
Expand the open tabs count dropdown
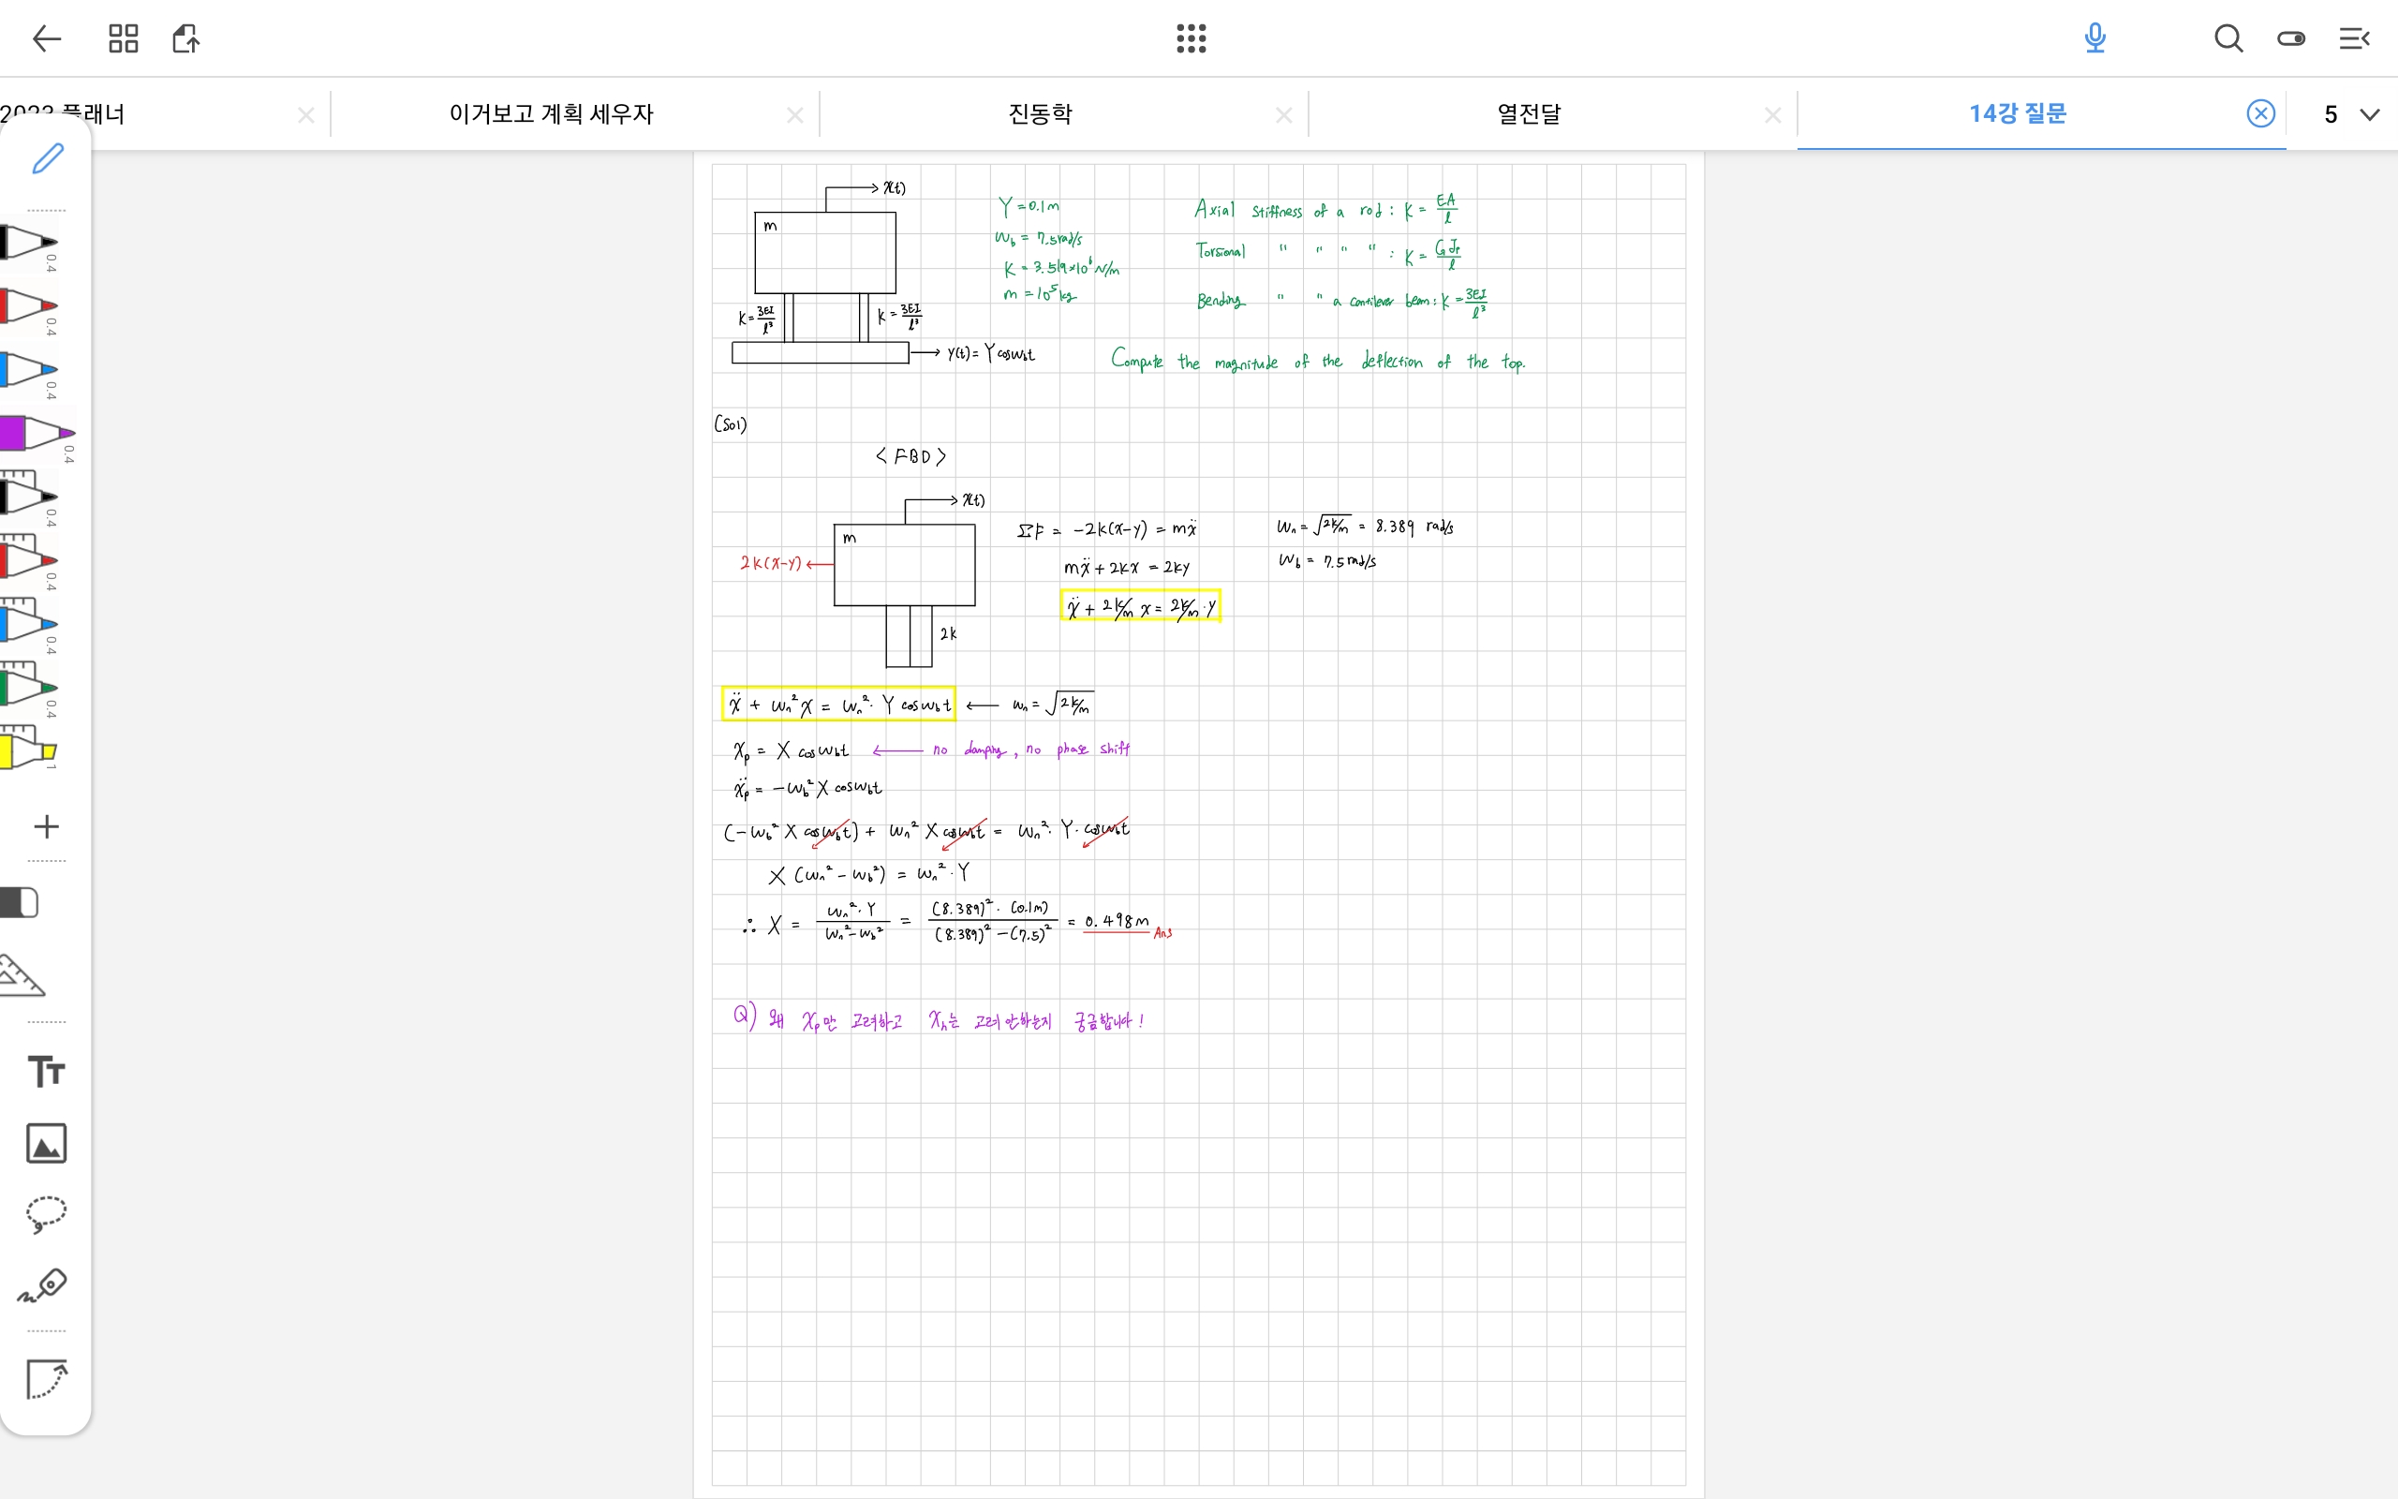coord(2350,114)
